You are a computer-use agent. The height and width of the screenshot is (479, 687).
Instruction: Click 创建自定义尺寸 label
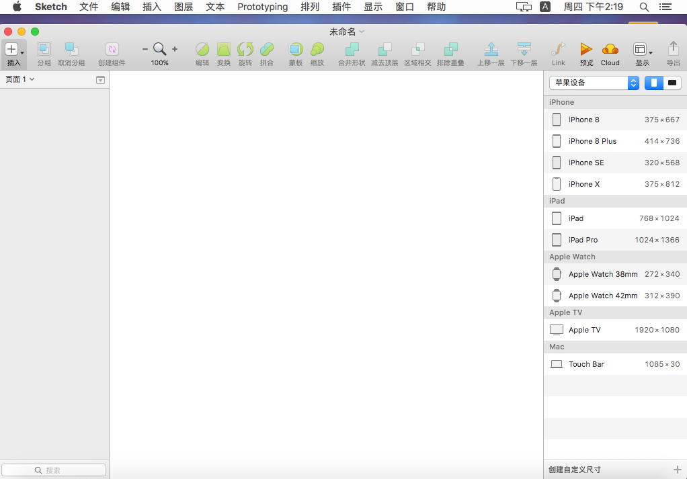coord(574,470)
